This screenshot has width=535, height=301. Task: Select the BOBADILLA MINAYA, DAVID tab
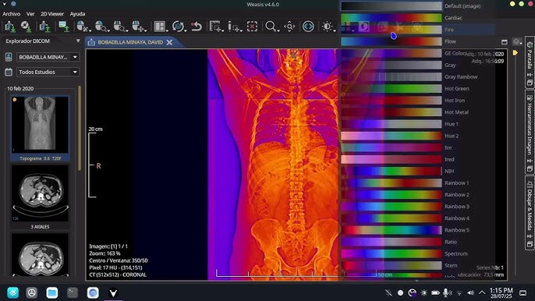(x=130, y=42)
